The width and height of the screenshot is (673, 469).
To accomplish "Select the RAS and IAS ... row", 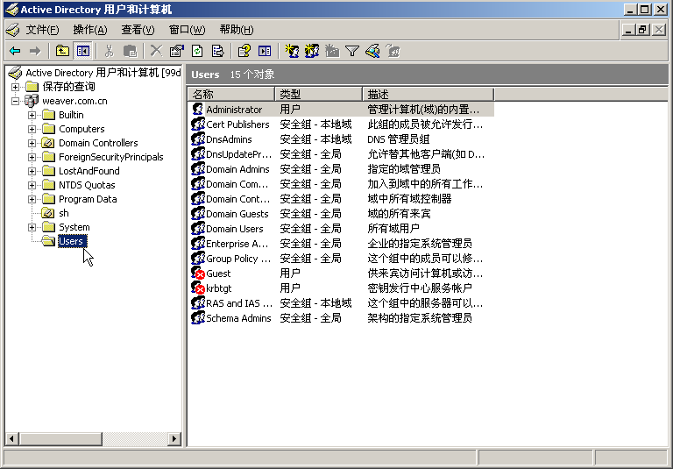I will (x=341, y=302).
